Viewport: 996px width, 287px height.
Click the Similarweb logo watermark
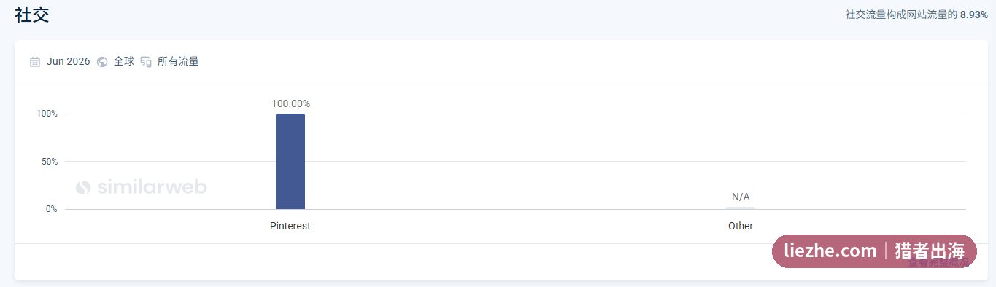click(142, 187)
